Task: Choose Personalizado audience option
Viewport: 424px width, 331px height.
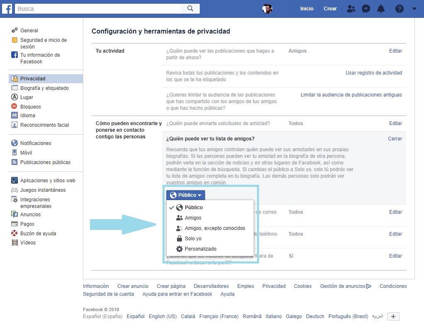Action: (x=210, y=249)
